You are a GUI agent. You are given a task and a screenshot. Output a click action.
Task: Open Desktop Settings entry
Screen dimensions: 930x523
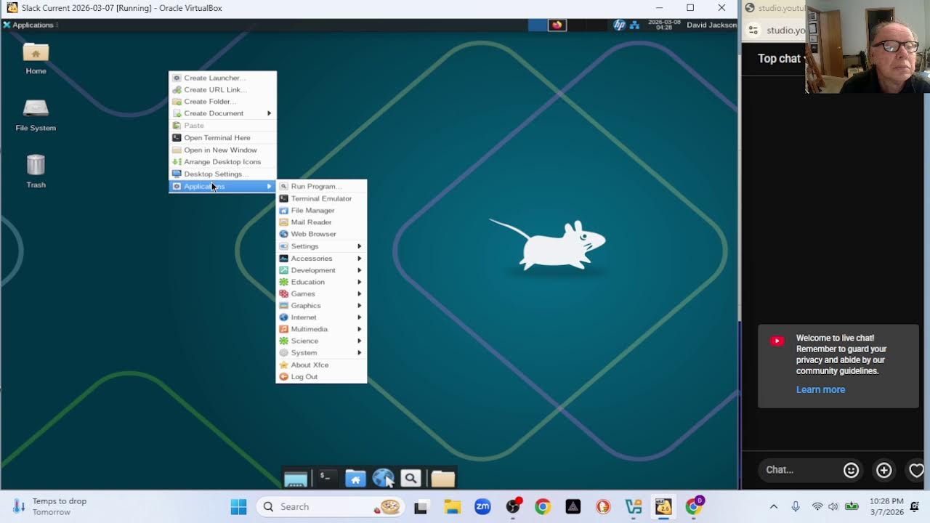(222, 174)
